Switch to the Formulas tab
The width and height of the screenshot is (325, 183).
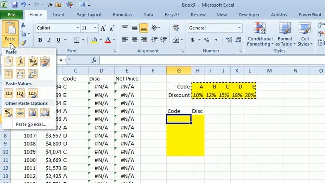tap(122, 15)
